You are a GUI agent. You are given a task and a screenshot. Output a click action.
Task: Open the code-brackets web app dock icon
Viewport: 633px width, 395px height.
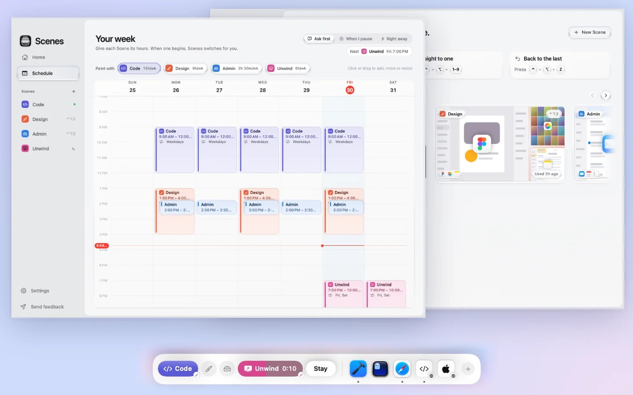pyautogui.click(x=424, y=369)
